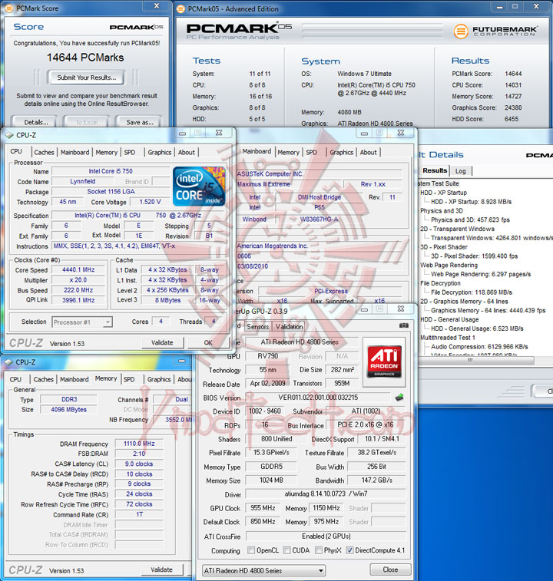Open the About tab in upper CPU-Z window
The image size is (553, 581).
coord(186,152)
